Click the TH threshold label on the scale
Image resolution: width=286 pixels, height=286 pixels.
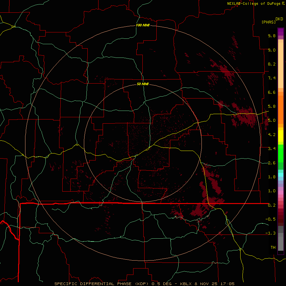(273, 248)
